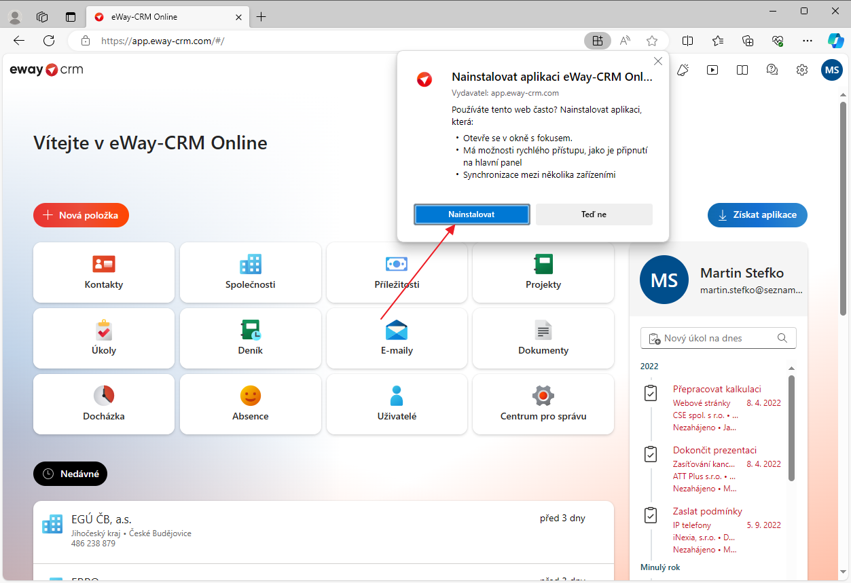Open the Dokončit prezentaci task title
This screenshot has width=851, height=583.
714,450
